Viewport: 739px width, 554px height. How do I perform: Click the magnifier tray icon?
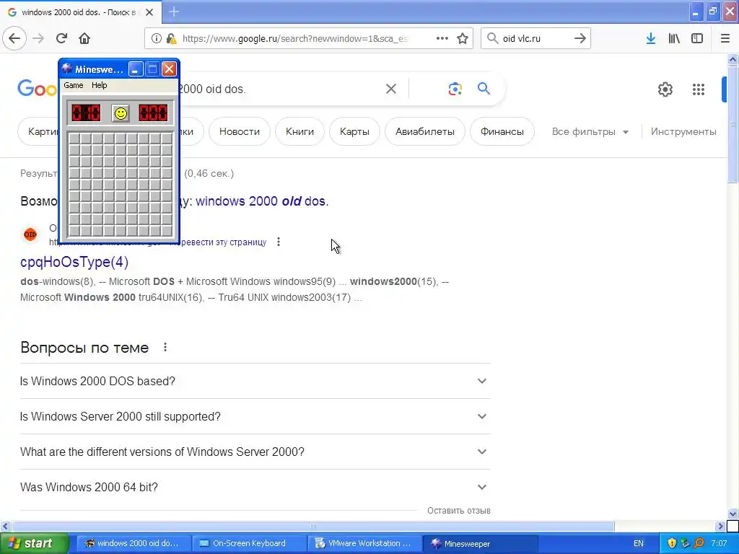pos(699,543)
